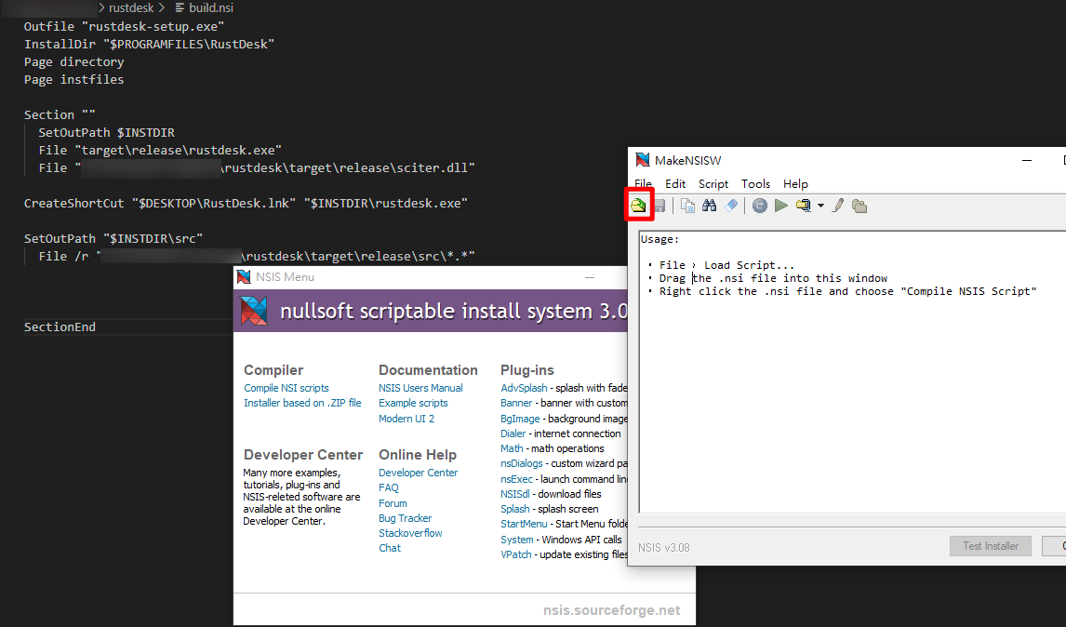Click the Page instfiles code line
Image resolution: width=1066 pixels, height=627 pixels.
[x=74, y=80]
